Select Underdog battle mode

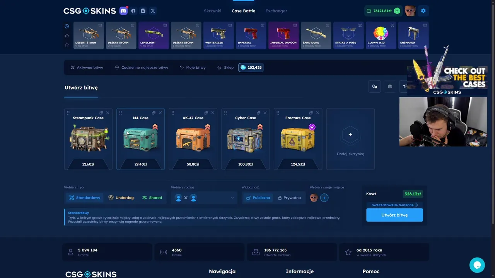pos(121,198)
